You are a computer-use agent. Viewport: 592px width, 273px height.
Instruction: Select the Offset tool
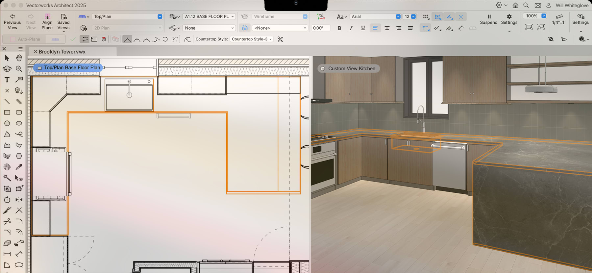19,232
